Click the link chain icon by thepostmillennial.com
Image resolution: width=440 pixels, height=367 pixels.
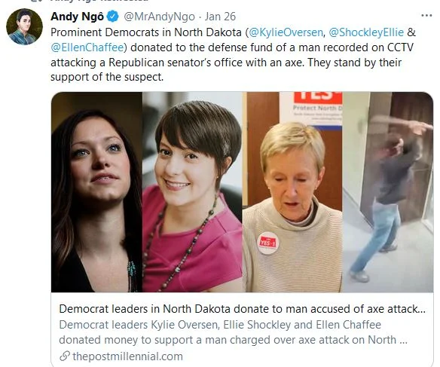[x=65, y=356]
